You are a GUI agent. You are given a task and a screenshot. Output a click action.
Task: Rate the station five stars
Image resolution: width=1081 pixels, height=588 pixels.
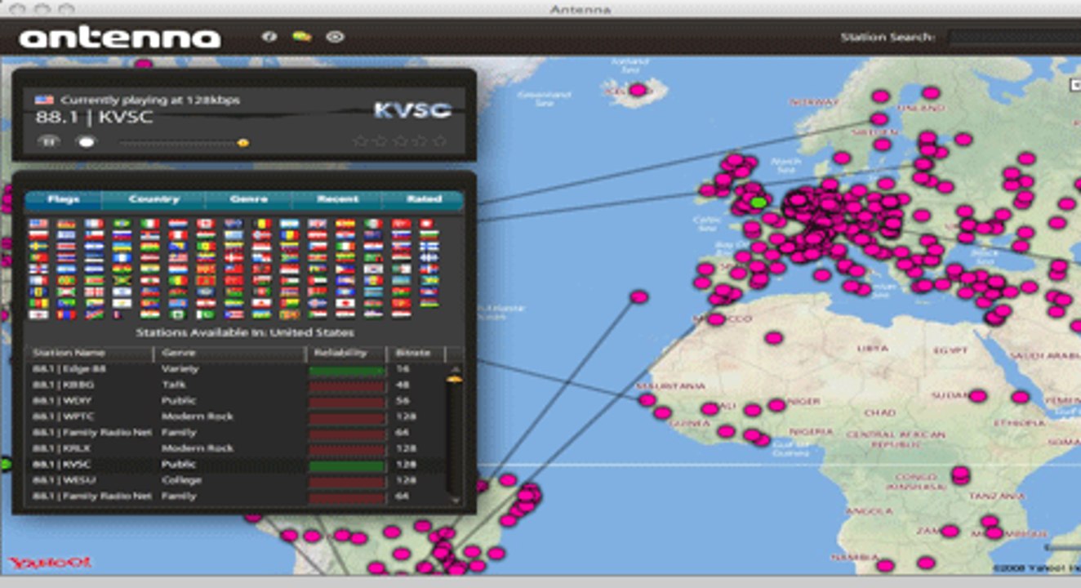(440, 141)
